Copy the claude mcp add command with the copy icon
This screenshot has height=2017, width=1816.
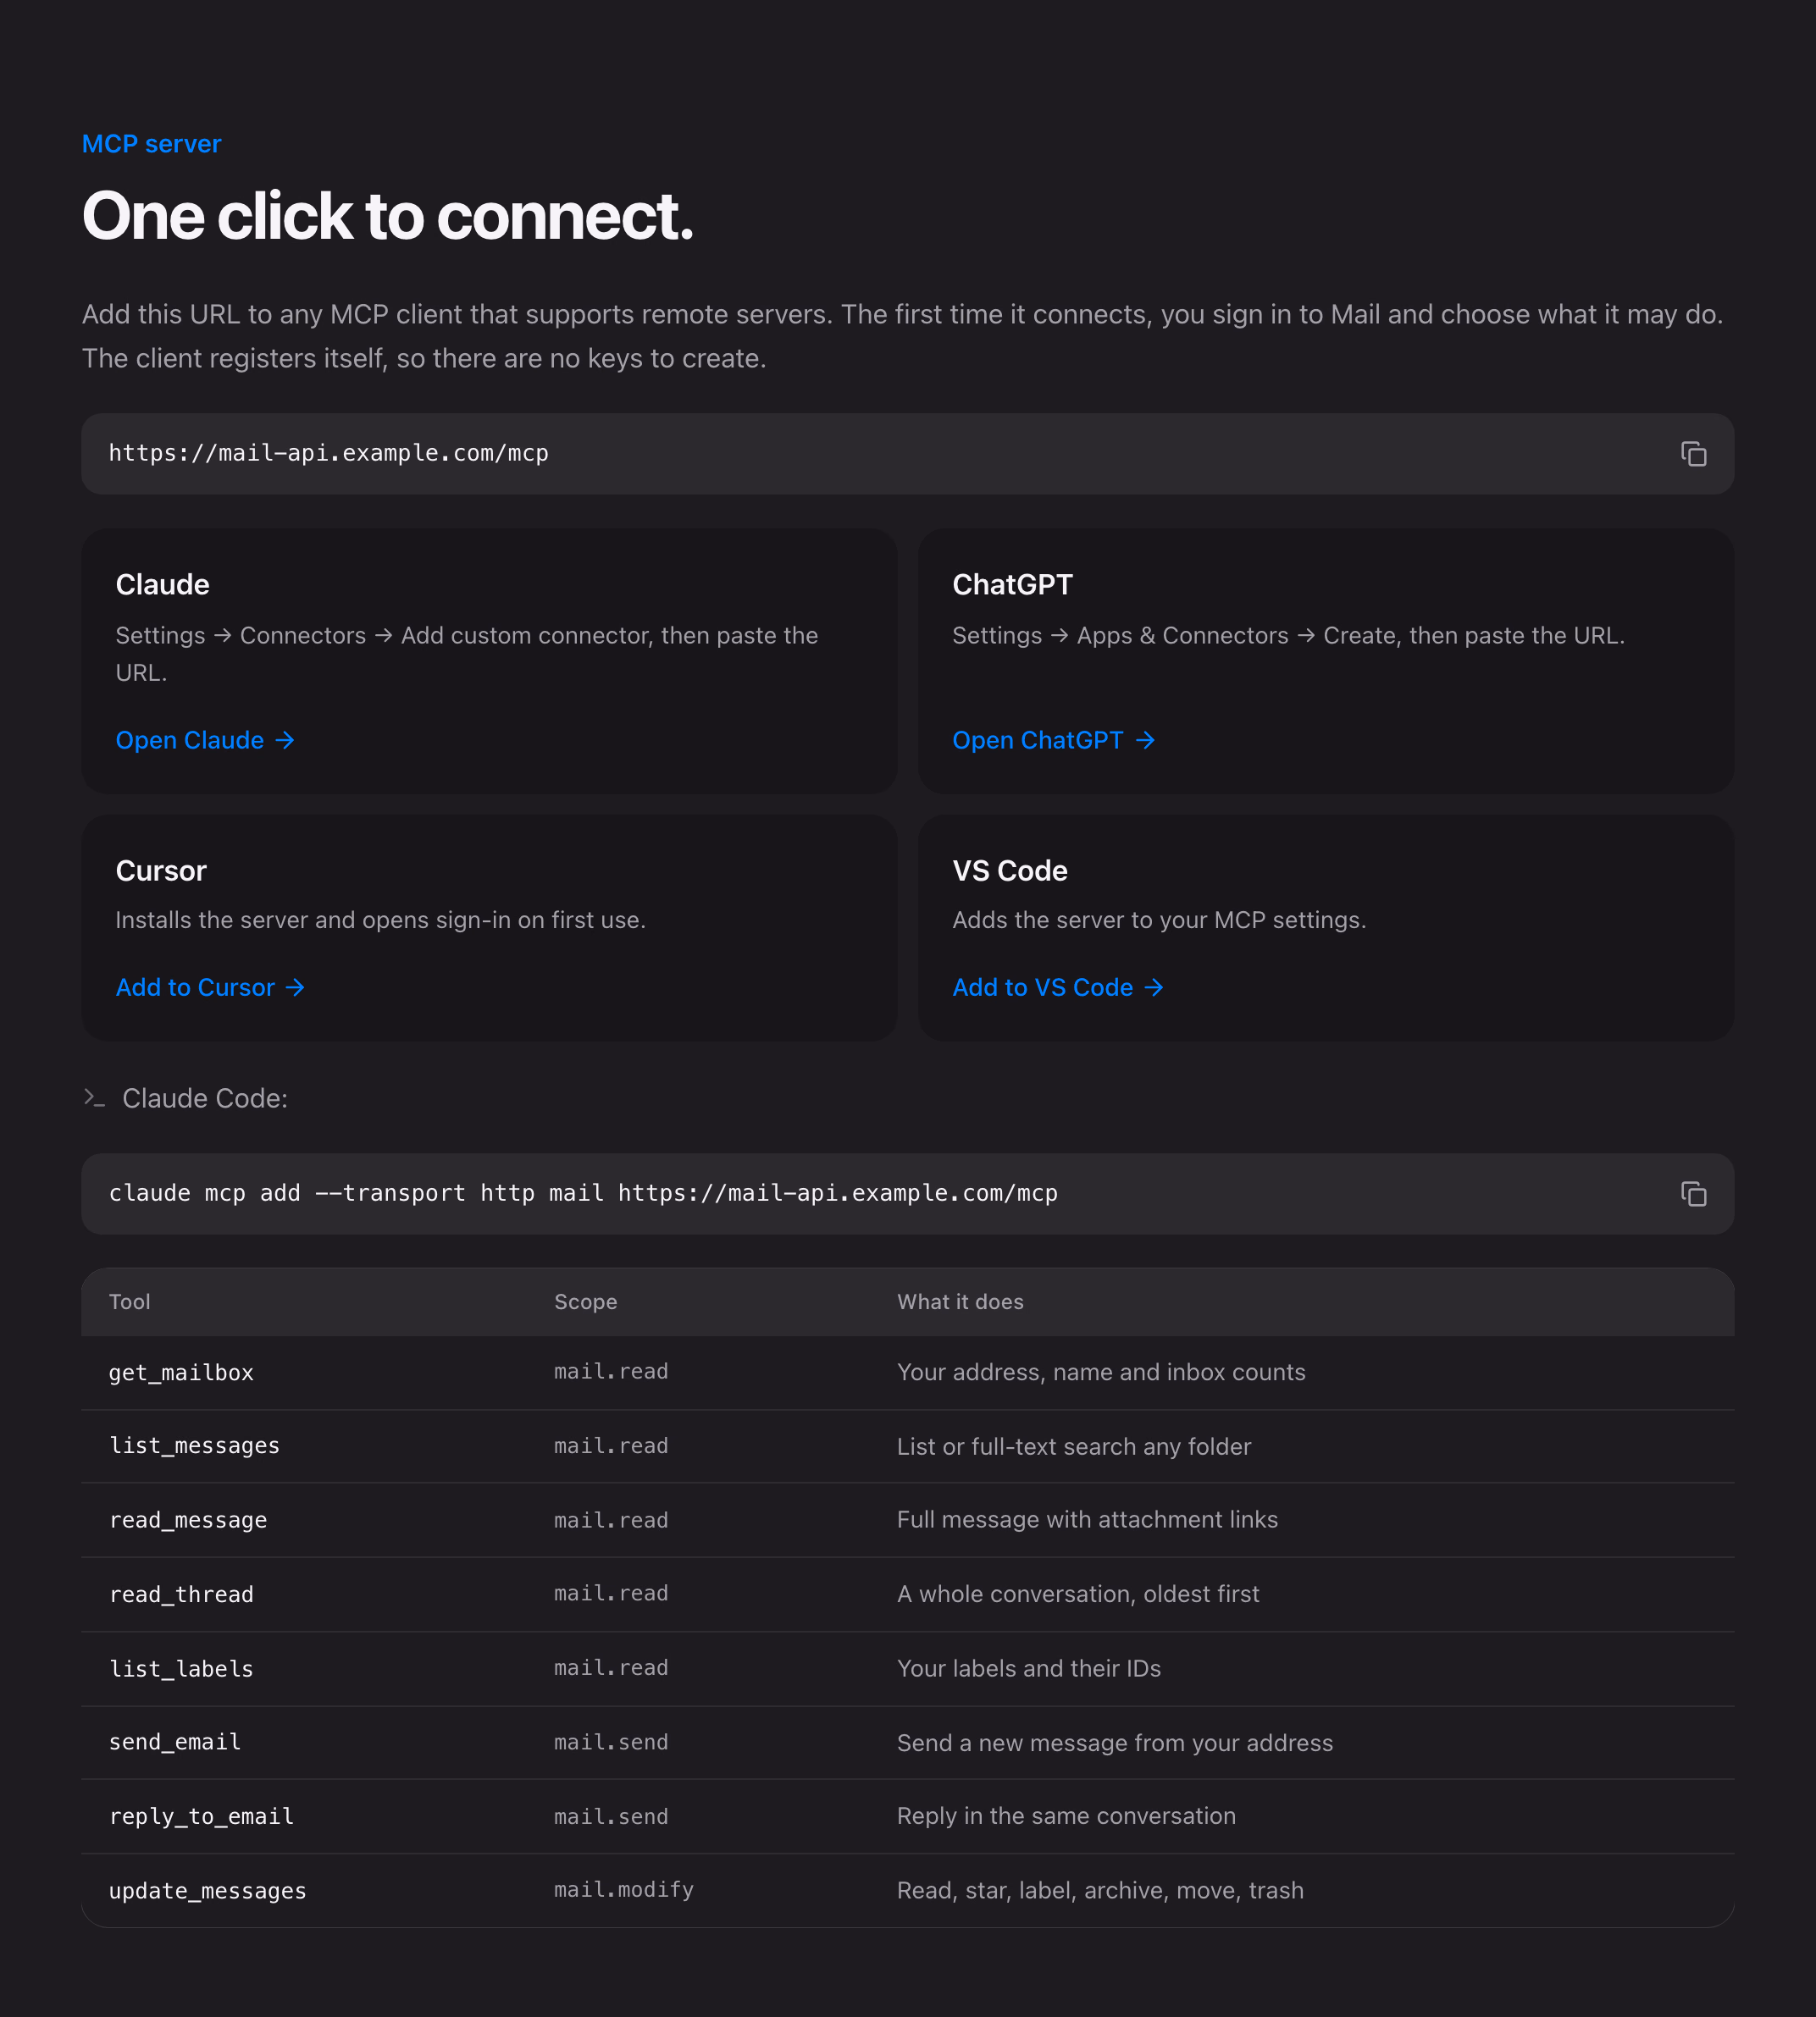(x=1693, y=1194)
